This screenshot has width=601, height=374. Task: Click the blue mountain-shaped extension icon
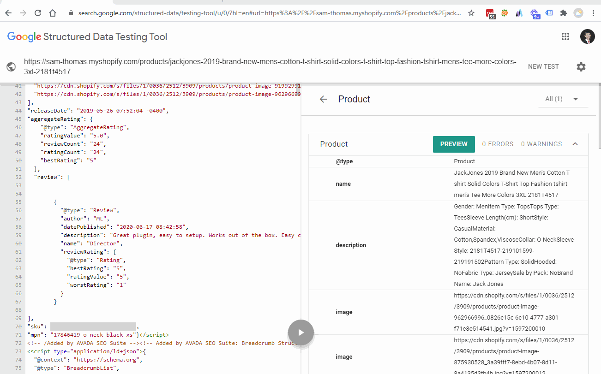coord(519,13)
